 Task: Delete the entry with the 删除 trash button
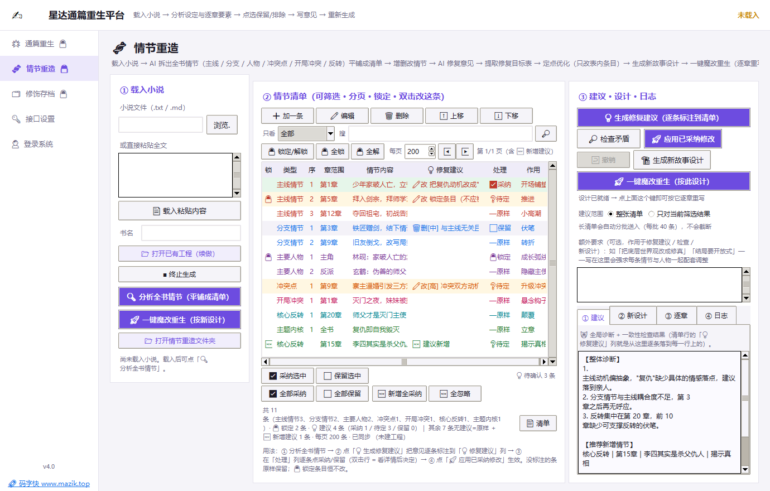pos(397,115)
